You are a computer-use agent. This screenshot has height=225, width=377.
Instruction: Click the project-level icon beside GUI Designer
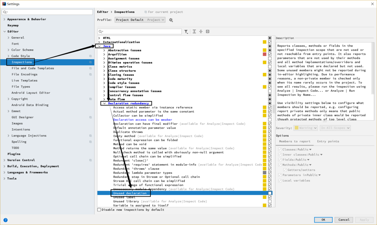[90, 117]
